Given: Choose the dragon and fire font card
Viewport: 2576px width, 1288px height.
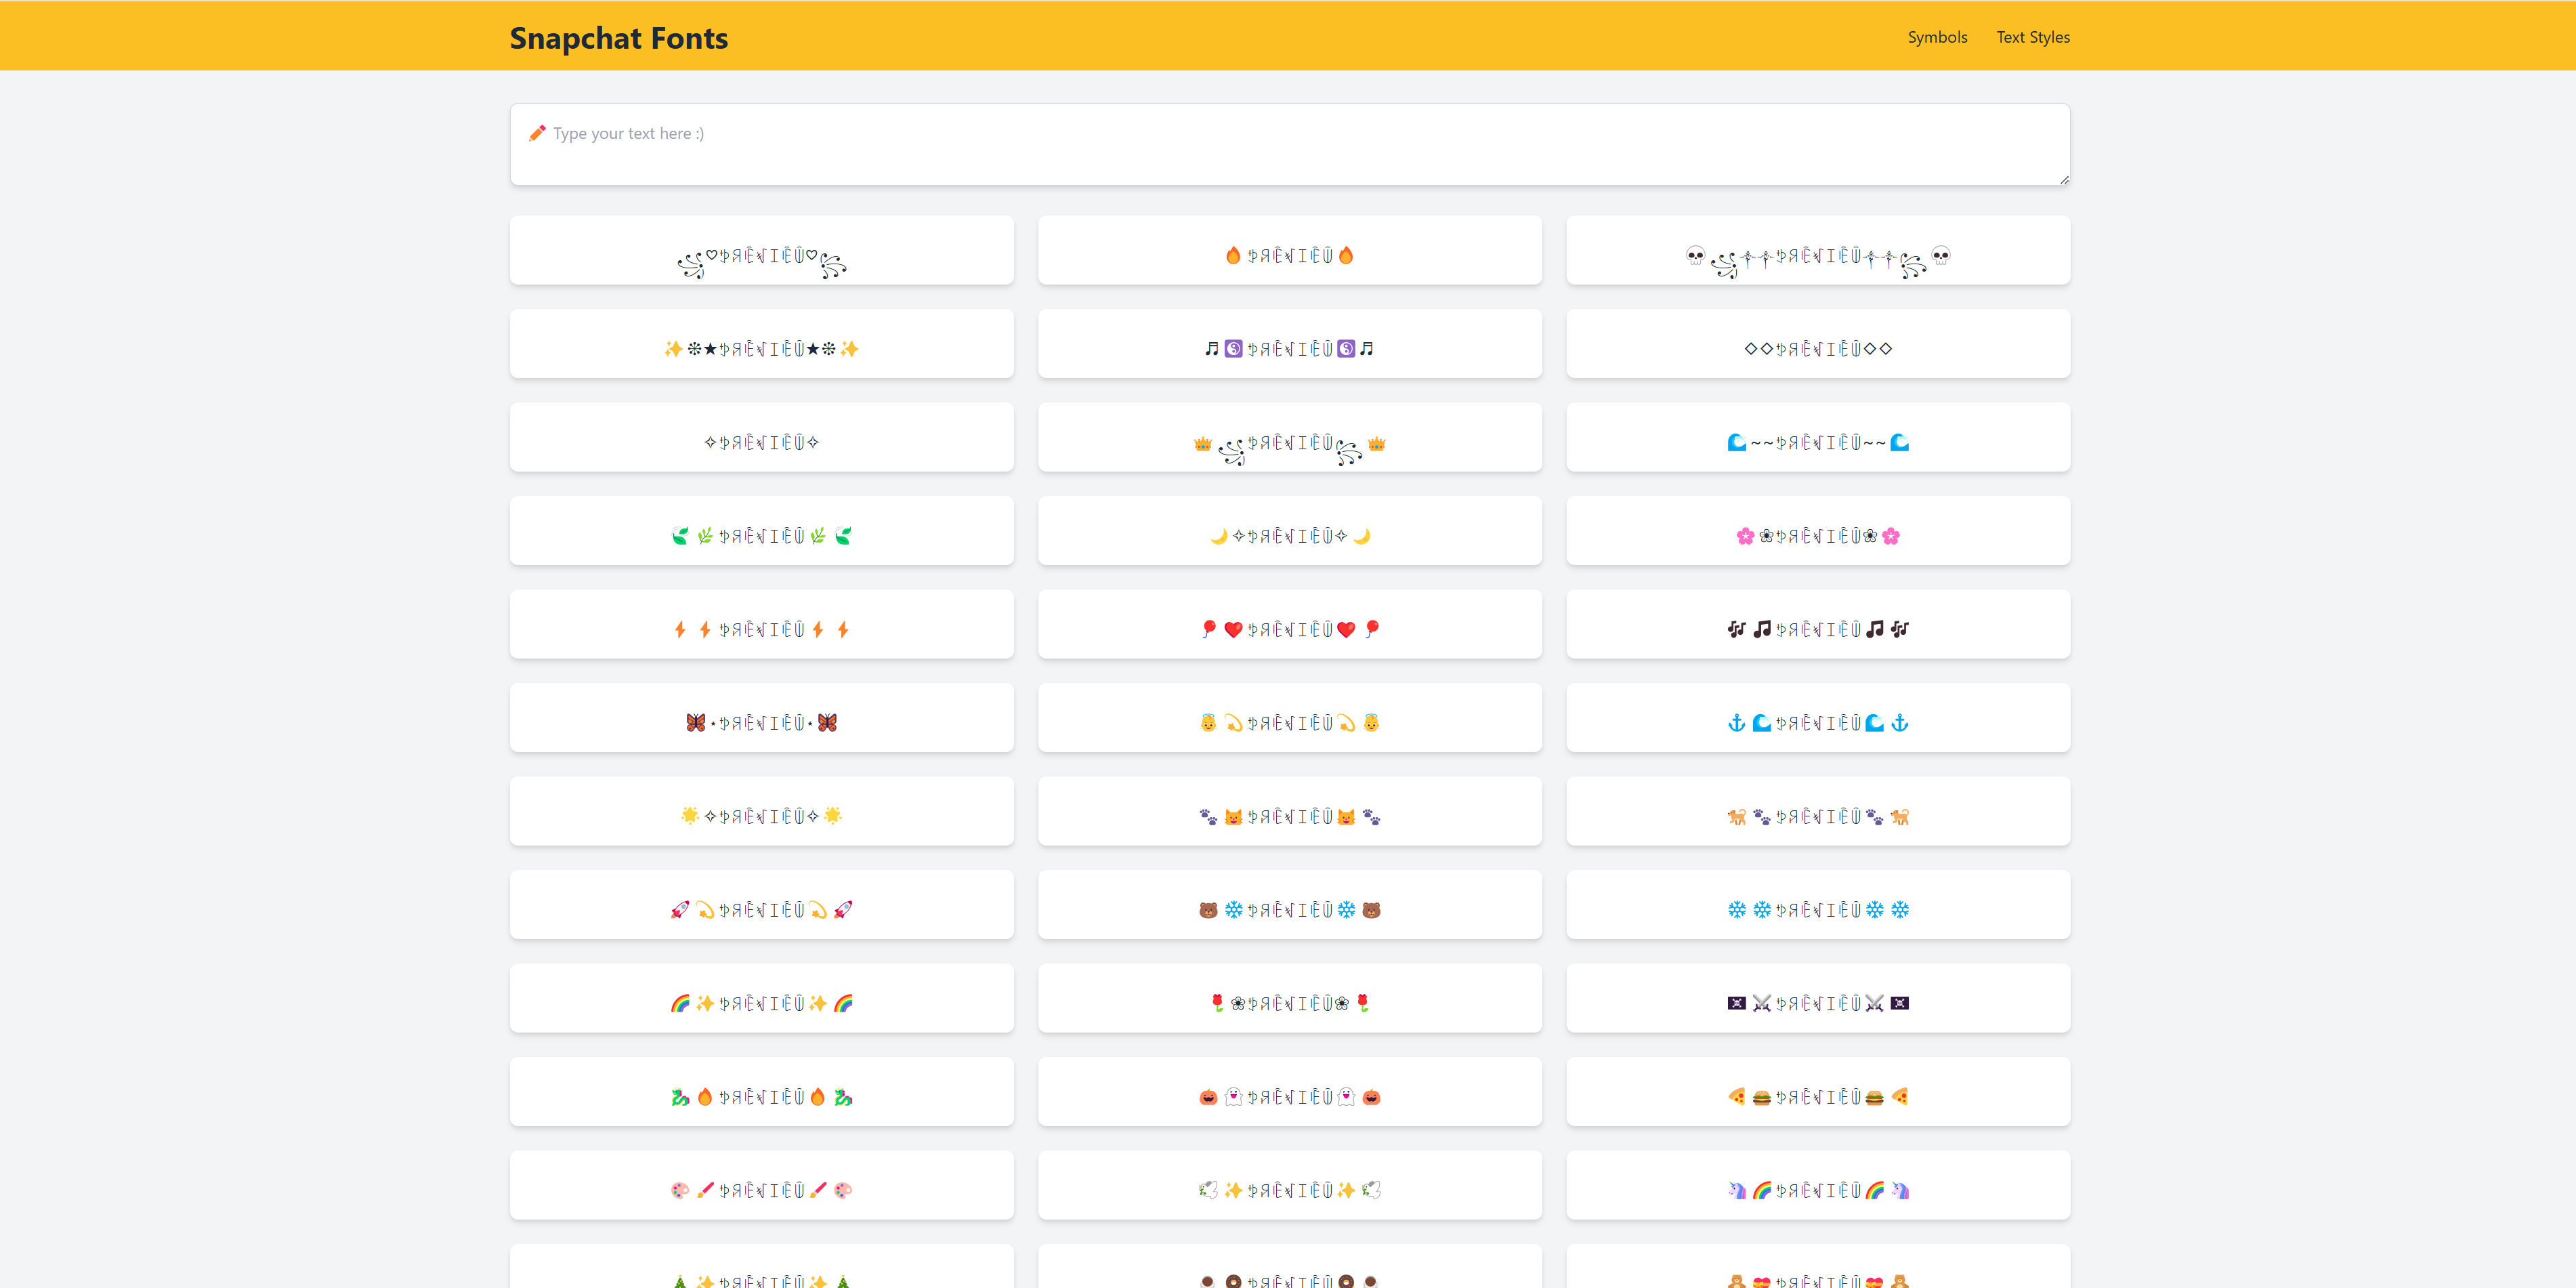Looking at the screenshot, I should click(762, 1091).
